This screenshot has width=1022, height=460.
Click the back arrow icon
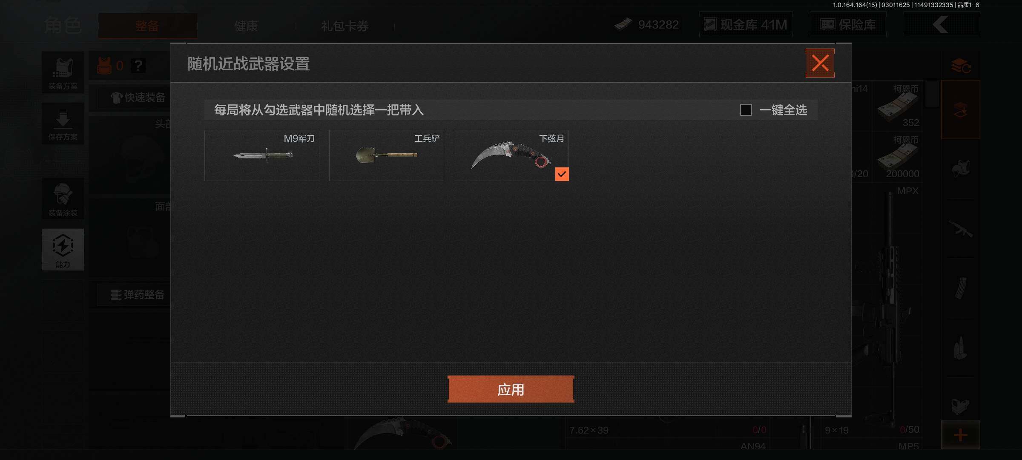[x=942, y=24]
